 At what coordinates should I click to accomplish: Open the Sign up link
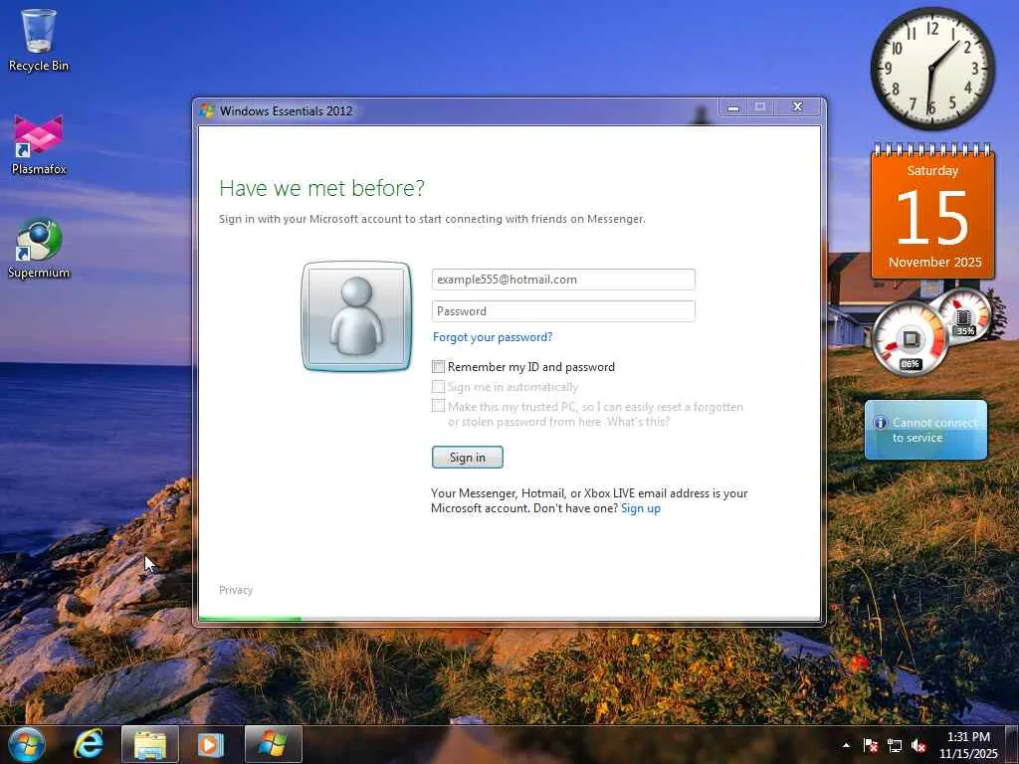click(x=641, y=508)
